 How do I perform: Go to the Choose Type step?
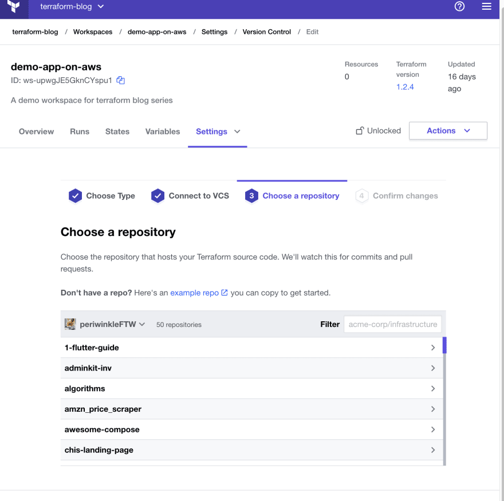coord(111,196)
